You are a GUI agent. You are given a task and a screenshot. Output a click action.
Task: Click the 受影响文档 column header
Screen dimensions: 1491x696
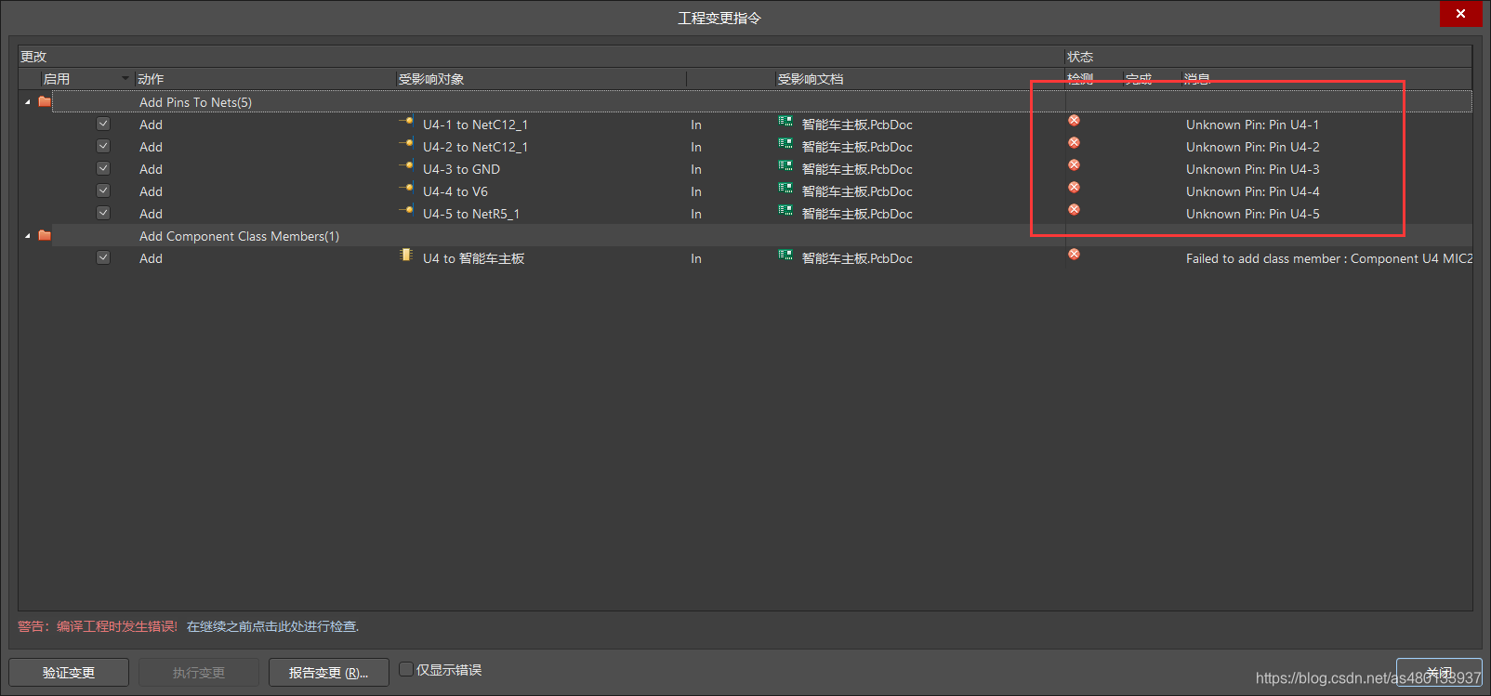(x=811, y=79)
